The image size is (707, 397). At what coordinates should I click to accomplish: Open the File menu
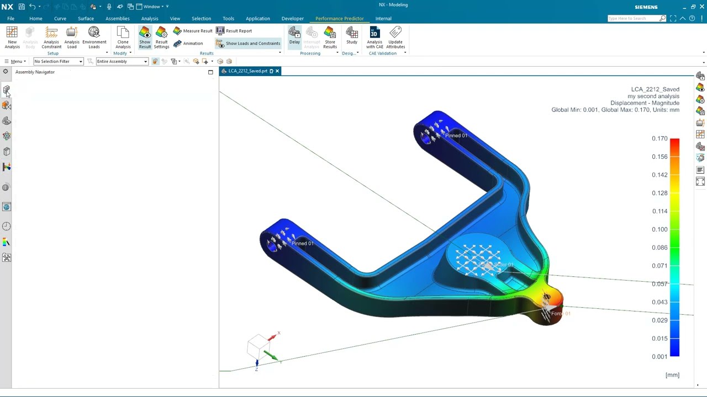point(10,18)
